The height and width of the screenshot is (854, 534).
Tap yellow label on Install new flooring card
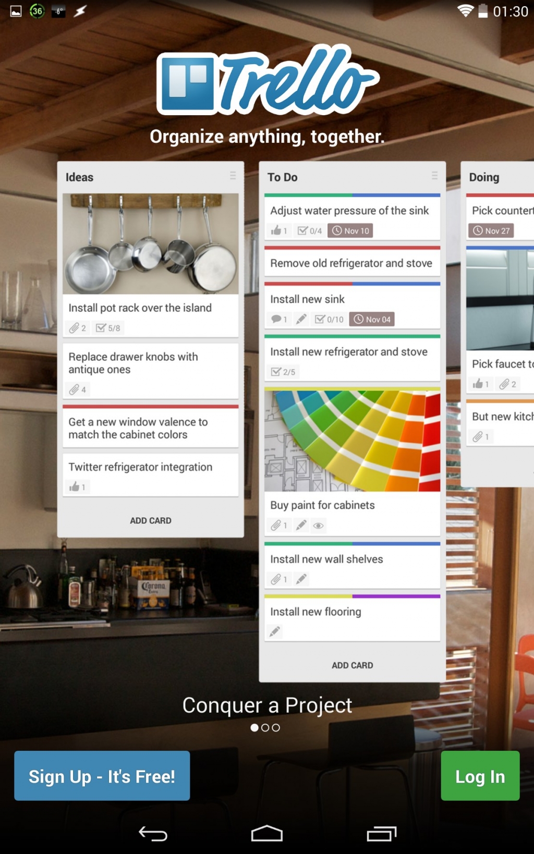308,596
